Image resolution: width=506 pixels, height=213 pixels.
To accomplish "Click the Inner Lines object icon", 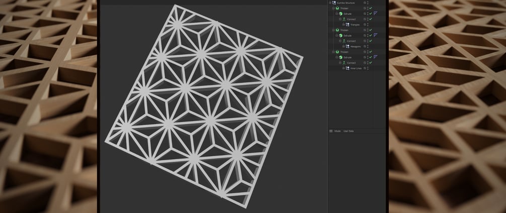I will coord(347,68).
